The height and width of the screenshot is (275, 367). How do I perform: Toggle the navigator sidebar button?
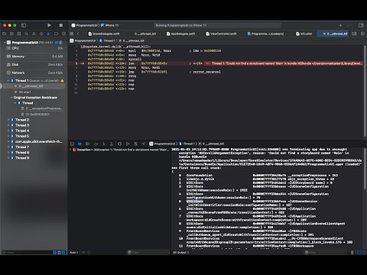(x=24, y=25)
